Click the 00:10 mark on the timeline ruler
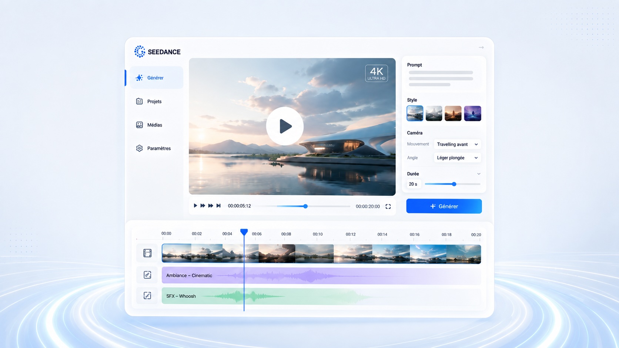619x348 pixels. point(318,234)
